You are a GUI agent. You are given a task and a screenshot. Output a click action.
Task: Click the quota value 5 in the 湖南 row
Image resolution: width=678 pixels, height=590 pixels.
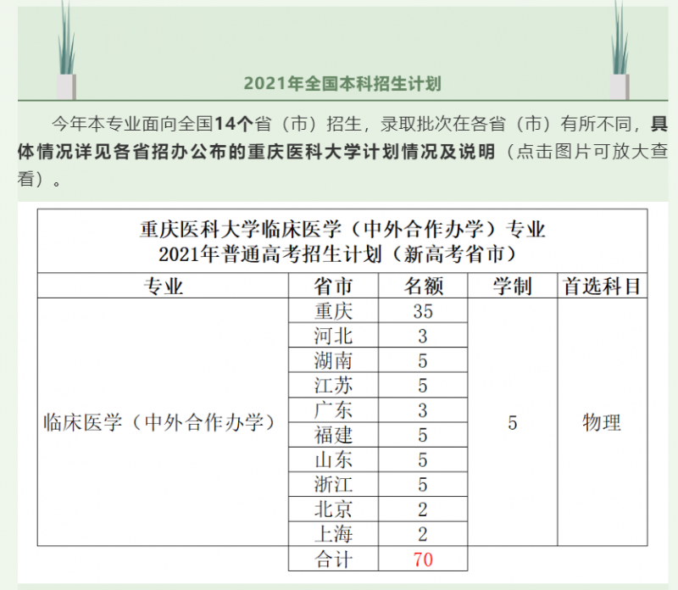pos(423,360)
